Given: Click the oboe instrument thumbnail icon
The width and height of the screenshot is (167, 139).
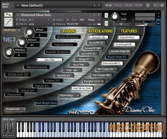Looking at the screenshot, I should pos(9,22).
